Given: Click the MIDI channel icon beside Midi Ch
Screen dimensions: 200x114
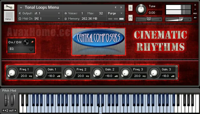Looking at the screenshot, I should point(20,19).
